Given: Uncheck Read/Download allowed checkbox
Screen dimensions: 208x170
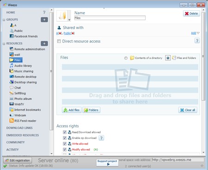Looking at the screenshot, I should click(x=65, y=132).
